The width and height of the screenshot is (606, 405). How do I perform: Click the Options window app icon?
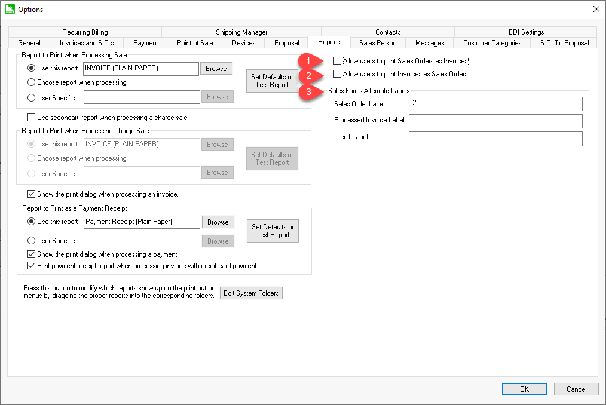point(10,10)
